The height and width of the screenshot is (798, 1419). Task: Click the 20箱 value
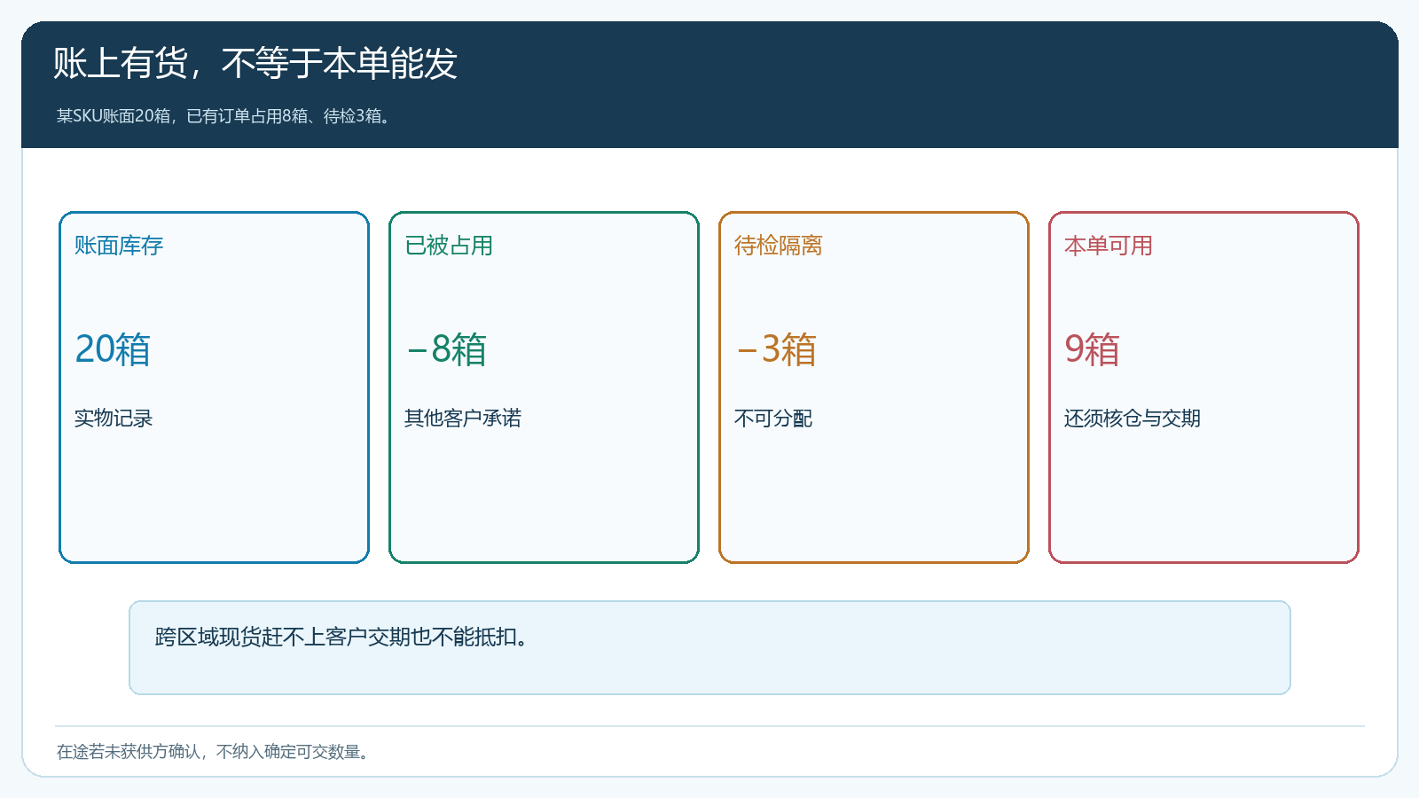coord(113,349)
